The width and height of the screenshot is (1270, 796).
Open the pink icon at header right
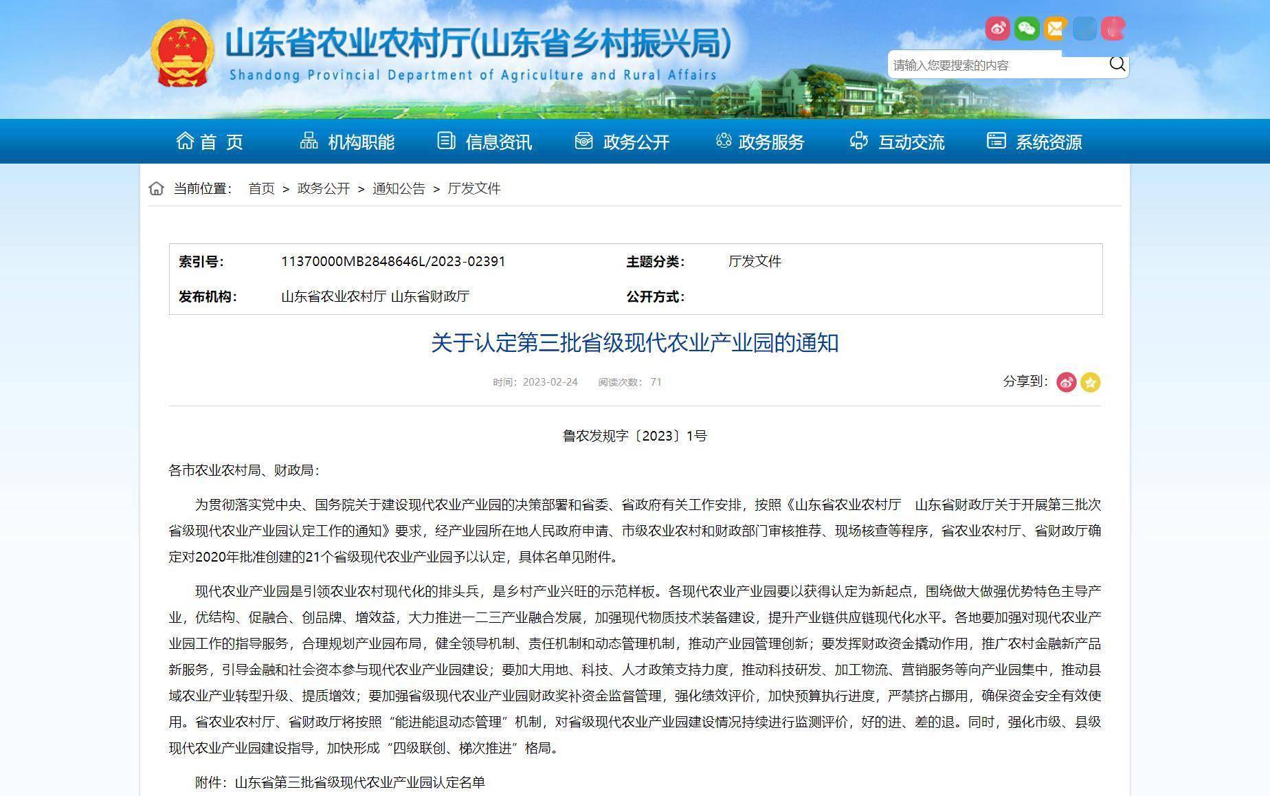[x=1113, y=28]
